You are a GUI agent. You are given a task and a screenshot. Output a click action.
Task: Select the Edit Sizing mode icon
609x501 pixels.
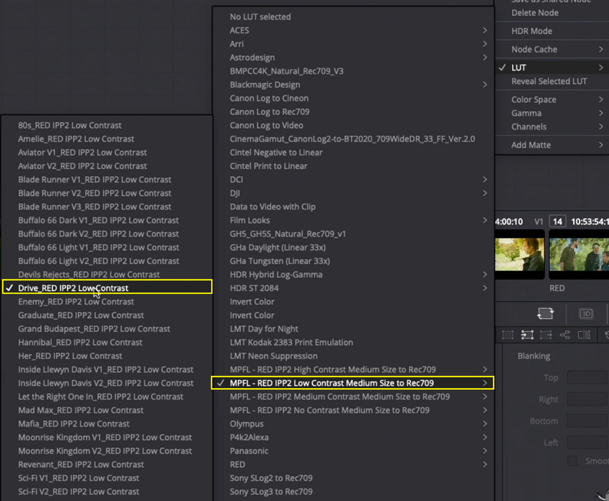pyautogui.click(x=507, y=334)
